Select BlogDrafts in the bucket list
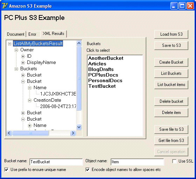Screen dimensions: 196x179 tap(101, 70)
